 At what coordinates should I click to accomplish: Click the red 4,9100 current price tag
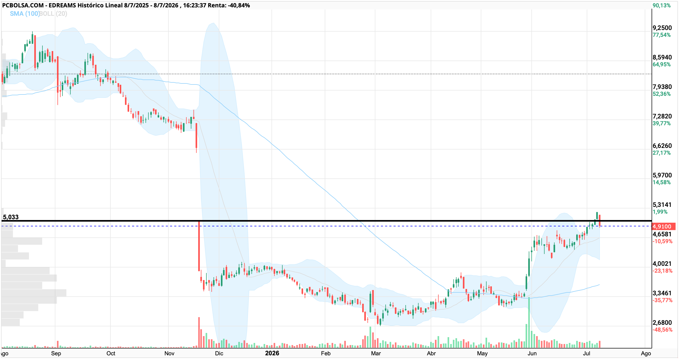pyautogui.click(x=663, y=226)
